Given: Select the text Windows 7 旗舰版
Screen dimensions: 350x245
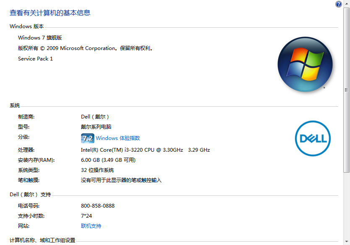Looking at the screenshot, I should (40, 37).
